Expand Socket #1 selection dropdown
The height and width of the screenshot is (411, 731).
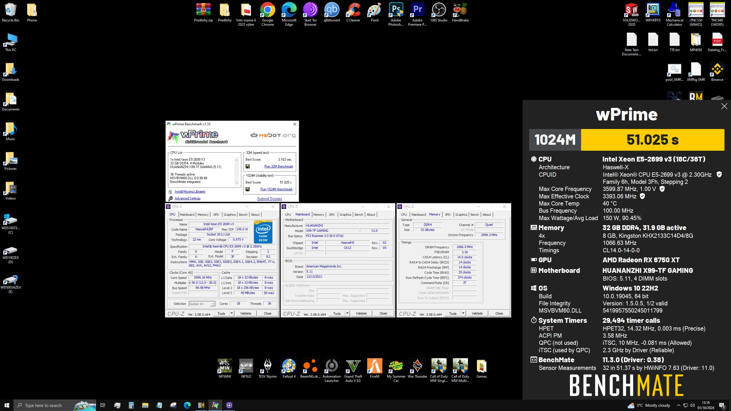coord(212,304)
